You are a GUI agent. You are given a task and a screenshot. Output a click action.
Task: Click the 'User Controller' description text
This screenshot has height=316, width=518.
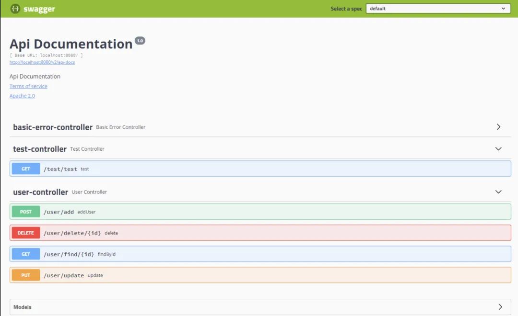89,192
